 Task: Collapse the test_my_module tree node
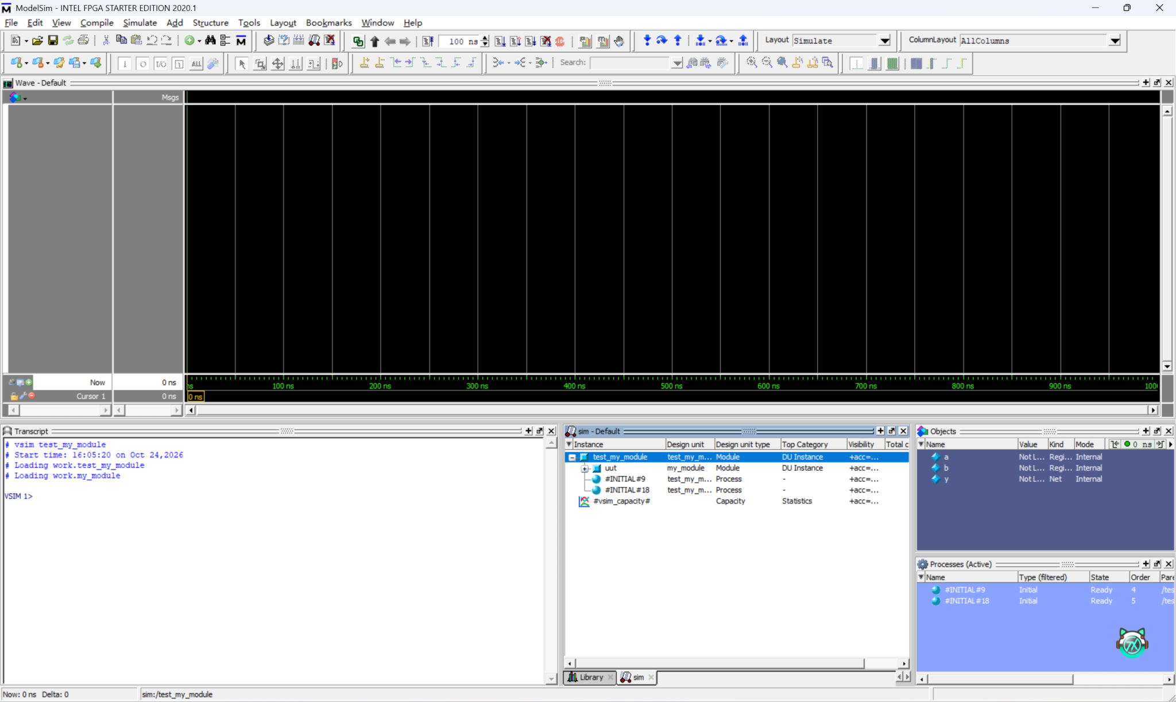coord(572,457)
